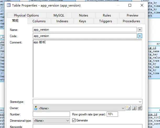
Task: Click the Number input field
Action: [x=51, y=114]
